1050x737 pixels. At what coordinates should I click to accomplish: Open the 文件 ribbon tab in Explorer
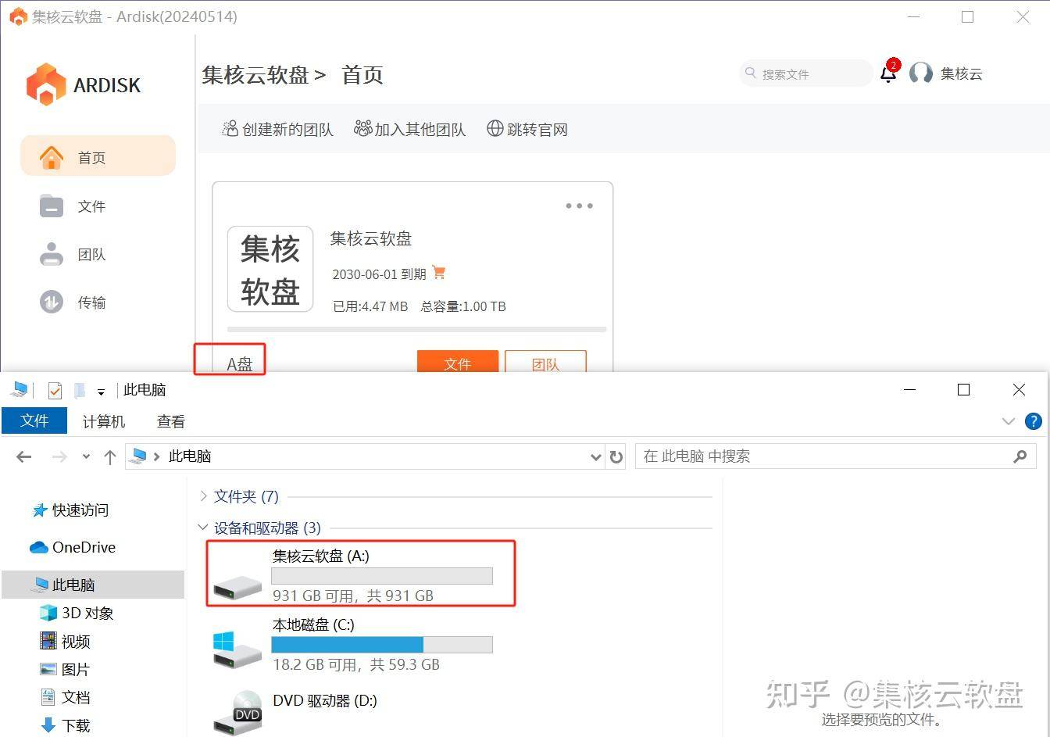coord(34,420)
